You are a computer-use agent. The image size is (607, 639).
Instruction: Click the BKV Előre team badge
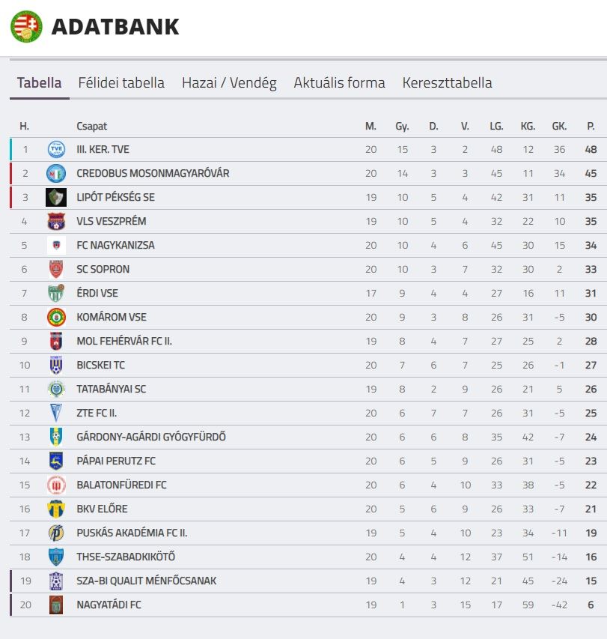coord(56,509)
